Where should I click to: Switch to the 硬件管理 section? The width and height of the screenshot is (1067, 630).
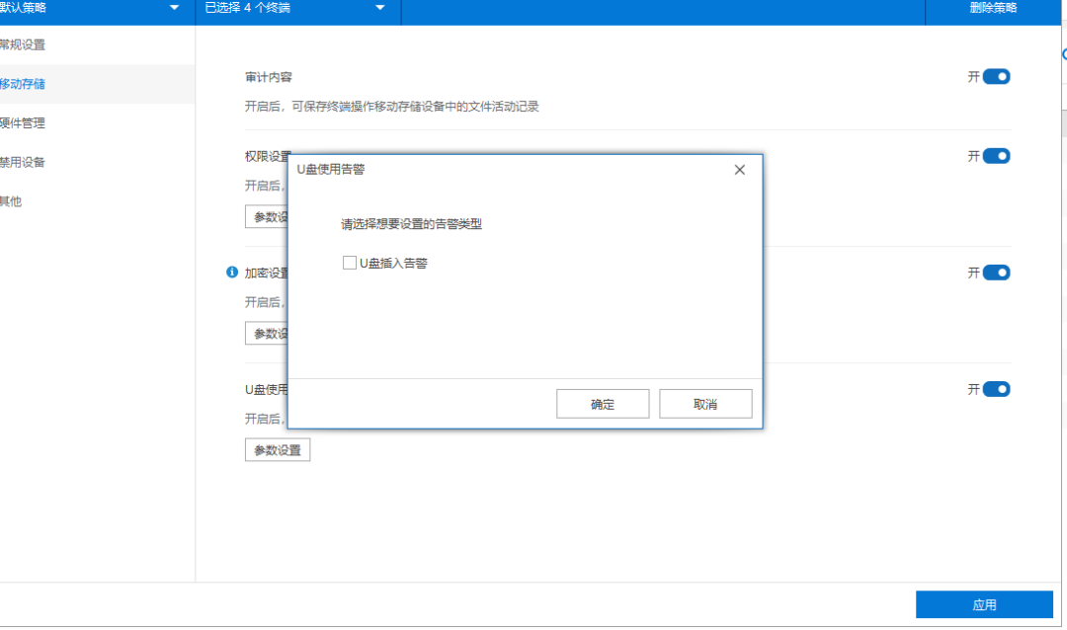(x=25, y=122)
